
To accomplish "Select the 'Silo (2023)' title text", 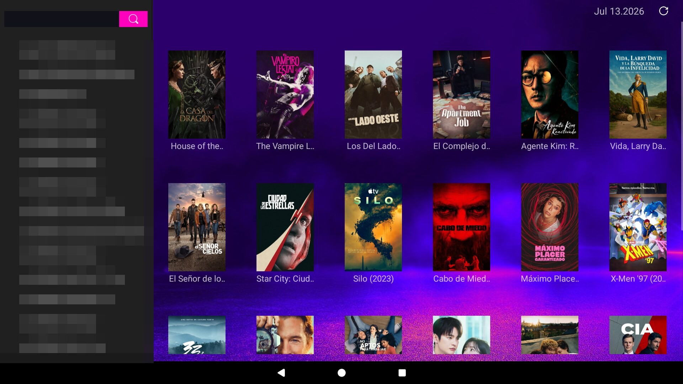I will (x=373, y=279).
